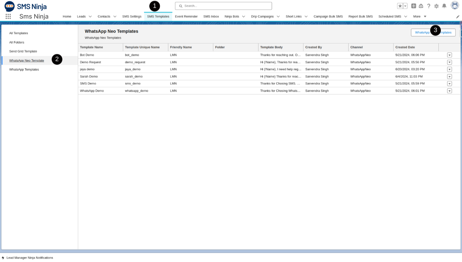Open row actions for Bot Demo

pos(449,55)
